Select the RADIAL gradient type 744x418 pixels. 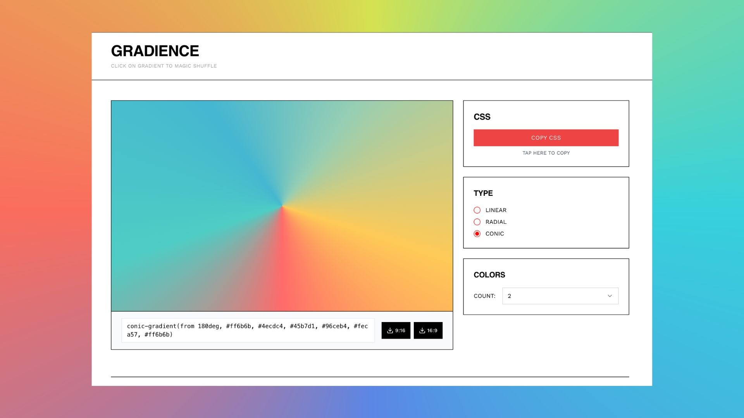477,222
